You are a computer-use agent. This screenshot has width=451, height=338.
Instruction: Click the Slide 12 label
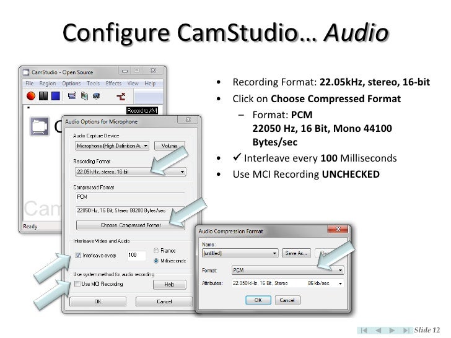click(427, 330)
